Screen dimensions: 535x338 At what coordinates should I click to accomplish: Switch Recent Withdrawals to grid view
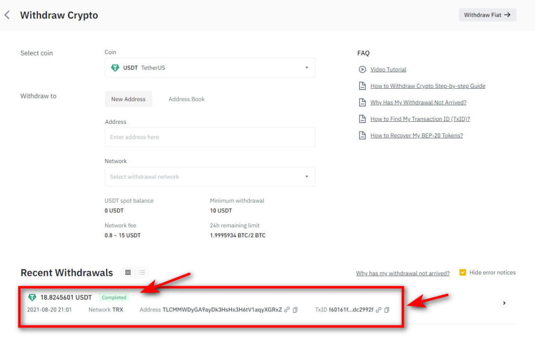[128, 273]
